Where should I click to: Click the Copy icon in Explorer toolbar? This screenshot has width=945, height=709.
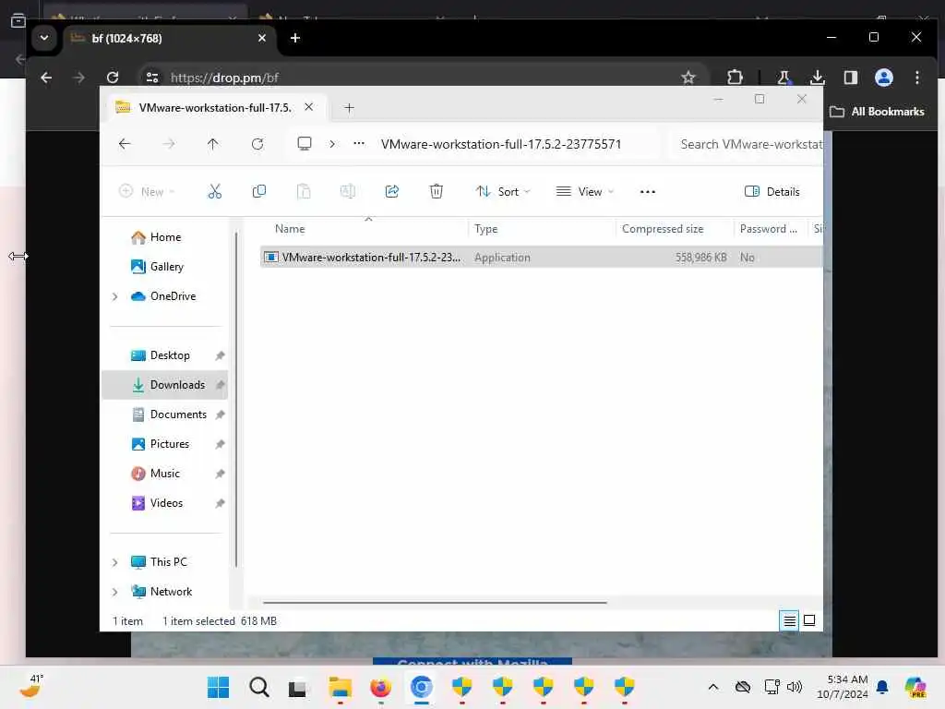click(x=259, y=192)
